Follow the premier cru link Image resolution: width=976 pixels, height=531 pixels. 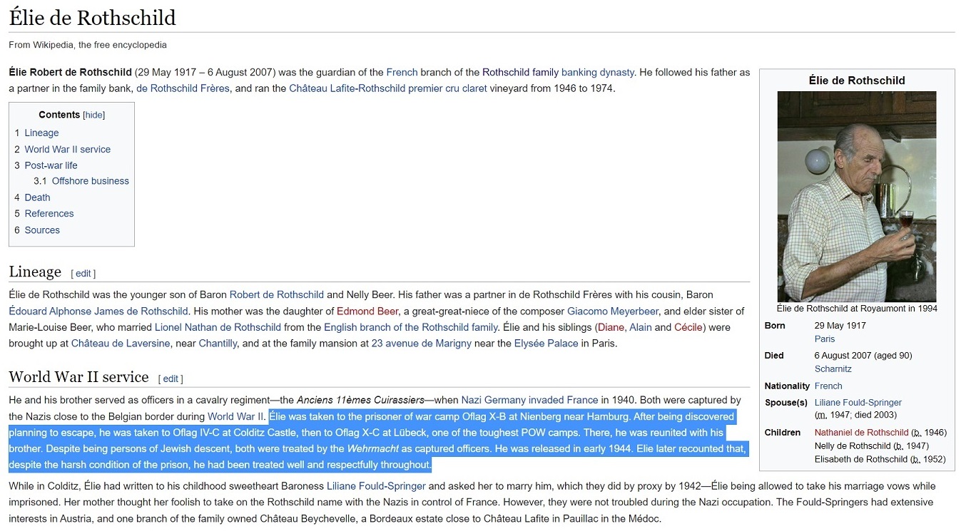click(x=434, y=88)
